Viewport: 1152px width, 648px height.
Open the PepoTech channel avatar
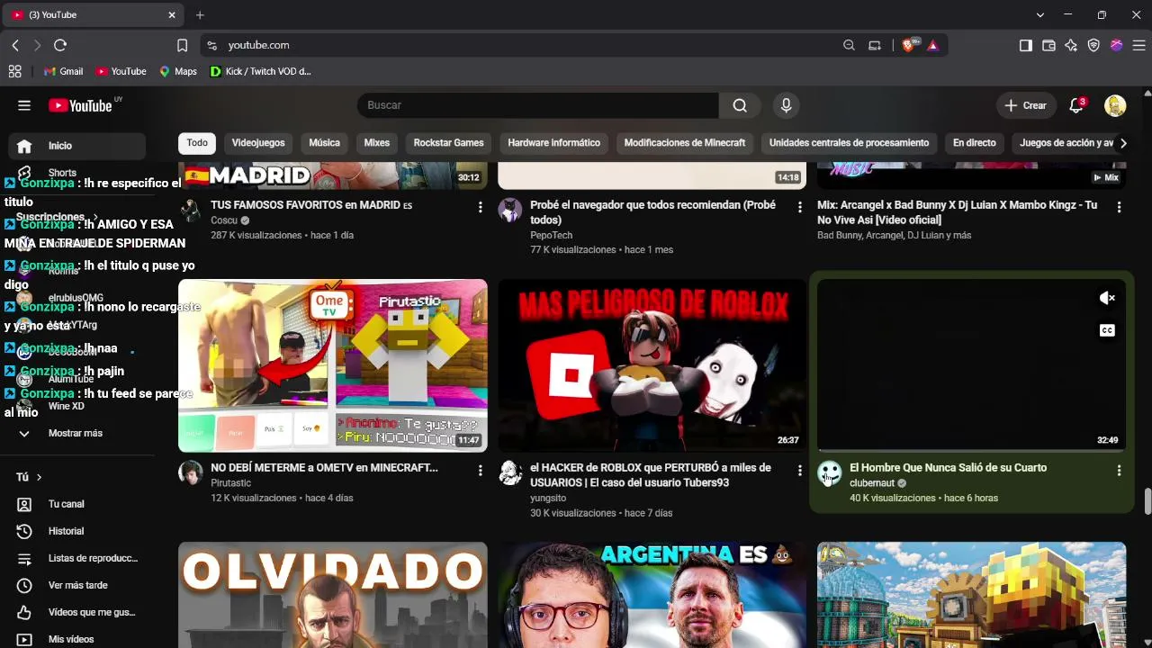click(x=510, y=211)
